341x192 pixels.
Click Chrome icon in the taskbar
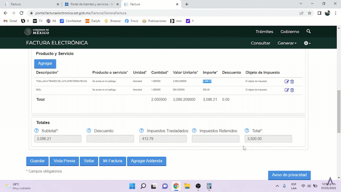click(176, 186)
